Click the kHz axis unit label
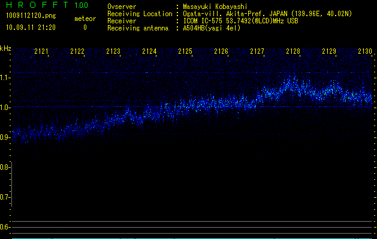Image resolution: width=377 pixels, height=239 pixels. tap(5, 48)
